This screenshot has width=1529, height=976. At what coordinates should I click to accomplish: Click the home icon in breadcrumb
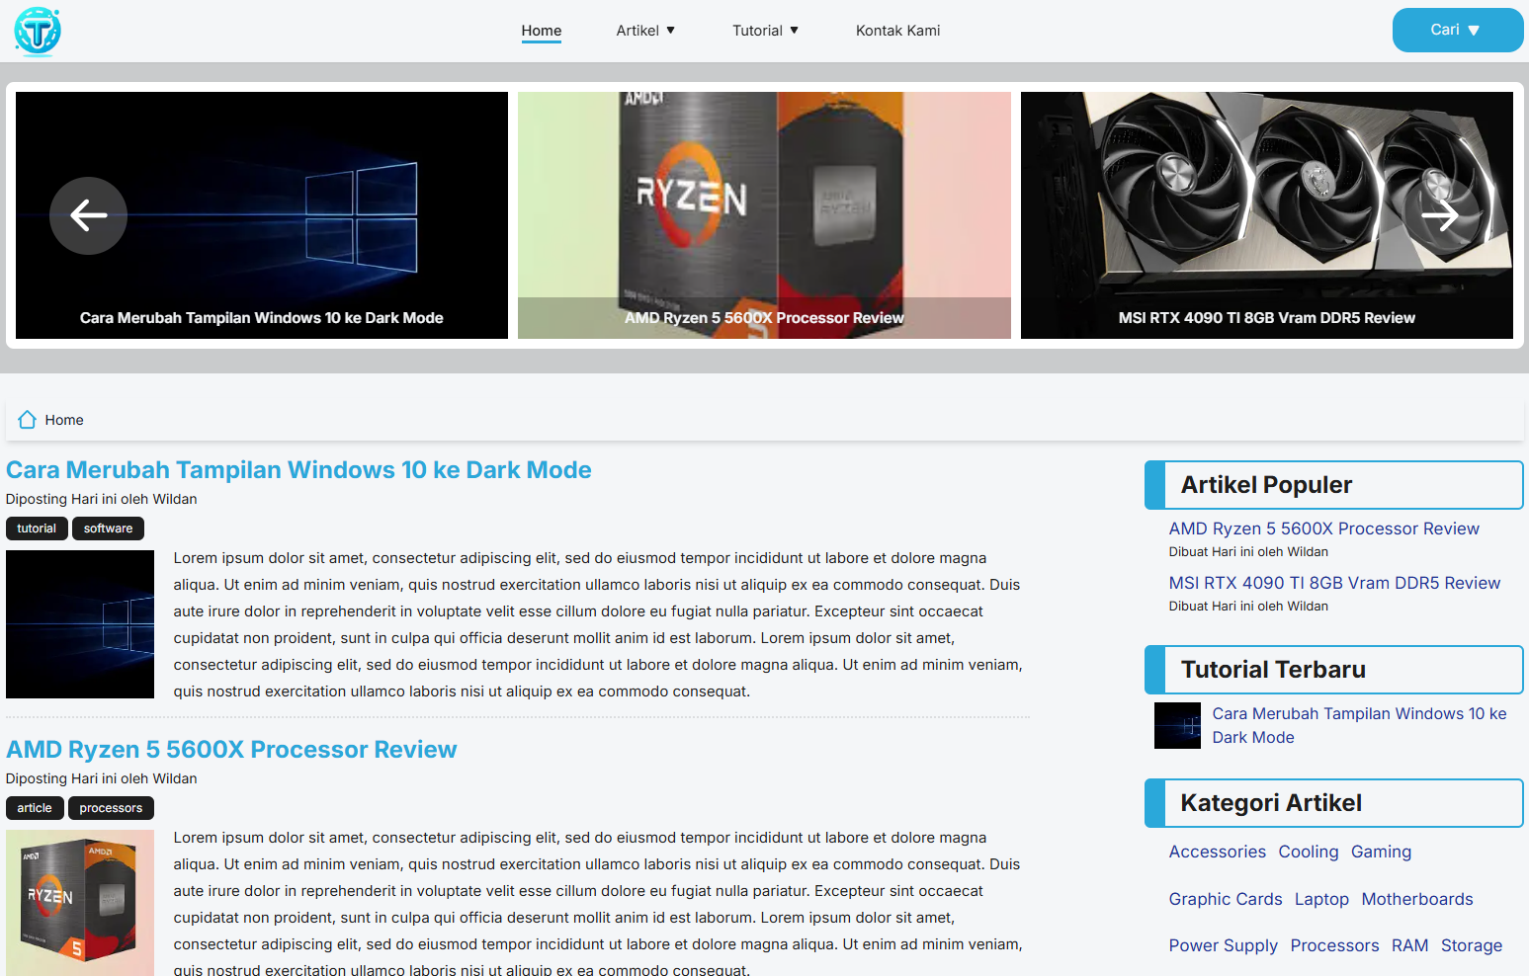click(x=28, y=420)
